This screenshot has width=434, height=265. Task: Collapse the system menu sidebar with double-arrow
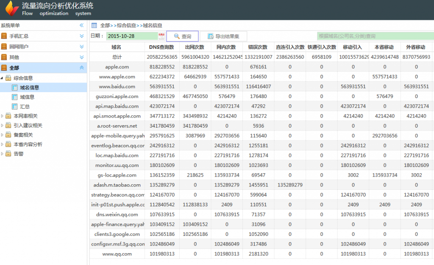click(x=82, y=25)
